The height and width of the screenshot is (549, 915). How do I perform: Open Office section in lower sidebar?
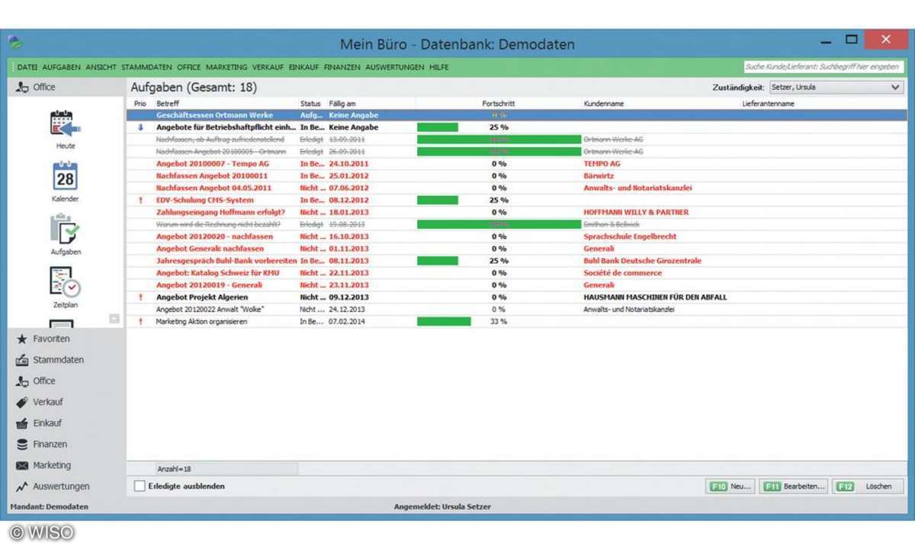[x=43, y=380]
